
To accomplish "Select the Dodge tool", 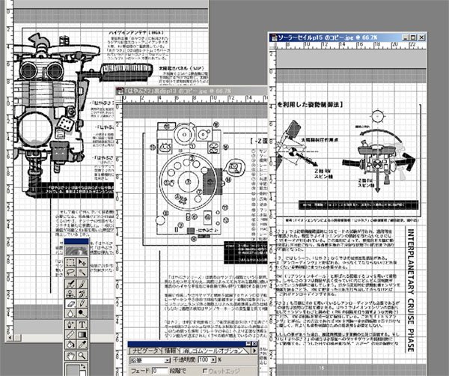I will (82, 313).
